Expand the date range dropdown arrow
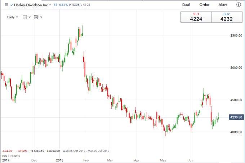 point(30,17)
